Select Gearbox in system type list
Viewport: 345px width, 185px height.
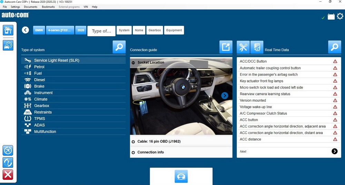pos(42,106)
